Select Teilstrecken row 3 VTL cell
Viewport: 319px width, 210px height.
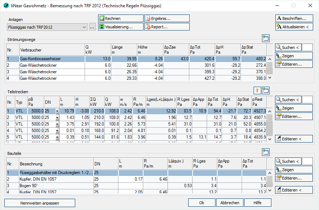[21, 124]
